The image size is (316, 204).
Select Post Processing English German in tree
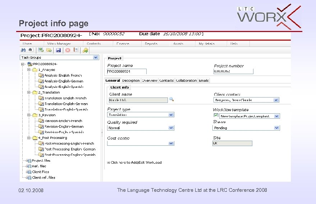point(70,149)
